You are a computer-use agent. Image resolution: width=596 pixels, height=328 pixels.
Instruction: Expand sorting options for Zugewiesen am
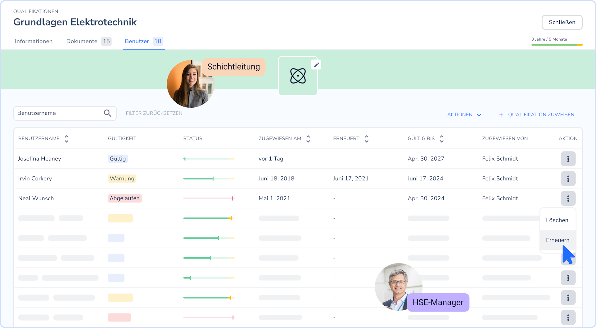point(308,139)
